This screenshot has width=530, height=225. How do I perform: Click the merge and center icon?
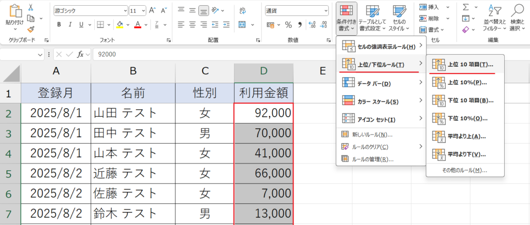242,24
